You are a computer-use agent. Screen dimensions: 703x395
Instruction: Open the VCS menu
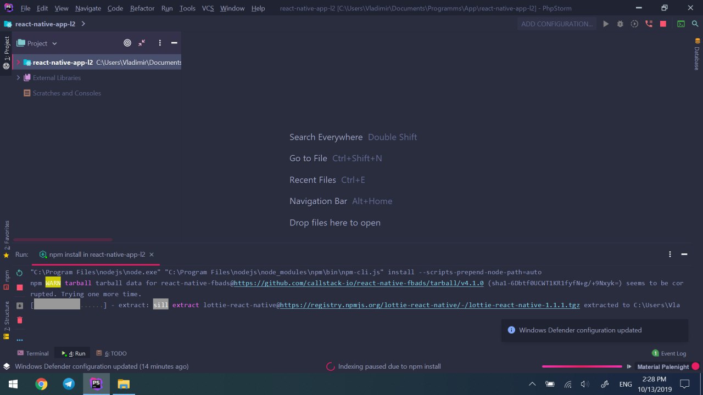point(208,8)
